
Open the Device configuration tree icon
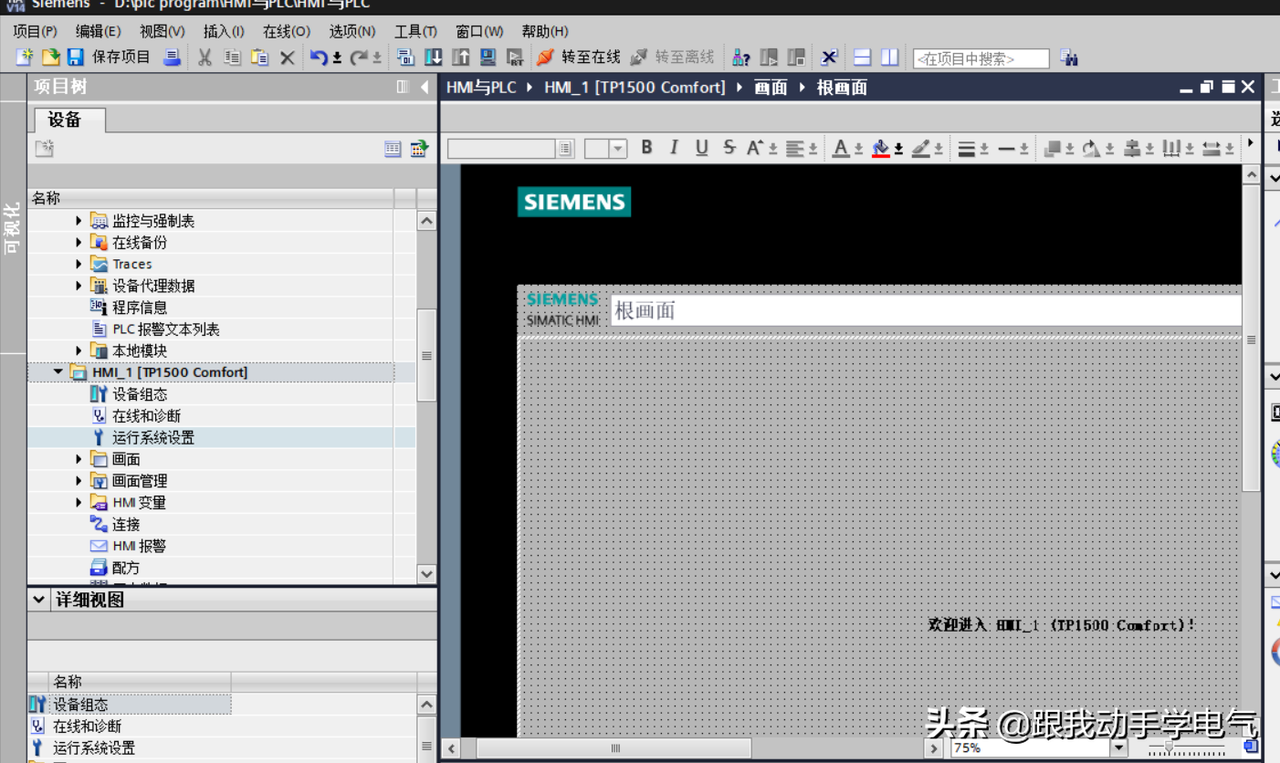(x=99, y=394)
